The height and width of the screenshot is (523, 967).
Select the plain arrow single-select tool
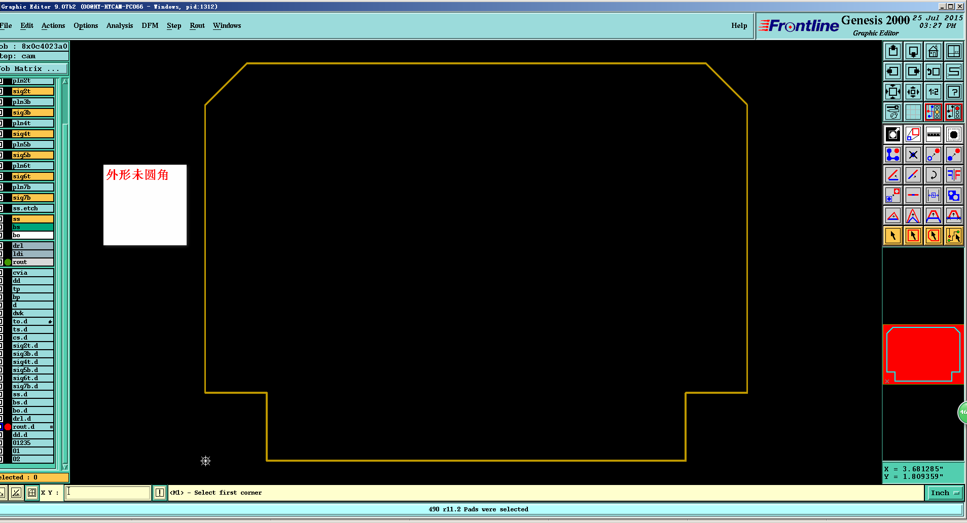[893, 236]
